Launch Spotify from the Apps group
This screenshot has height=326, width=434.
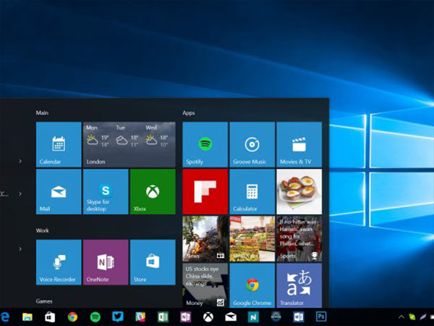205,144
